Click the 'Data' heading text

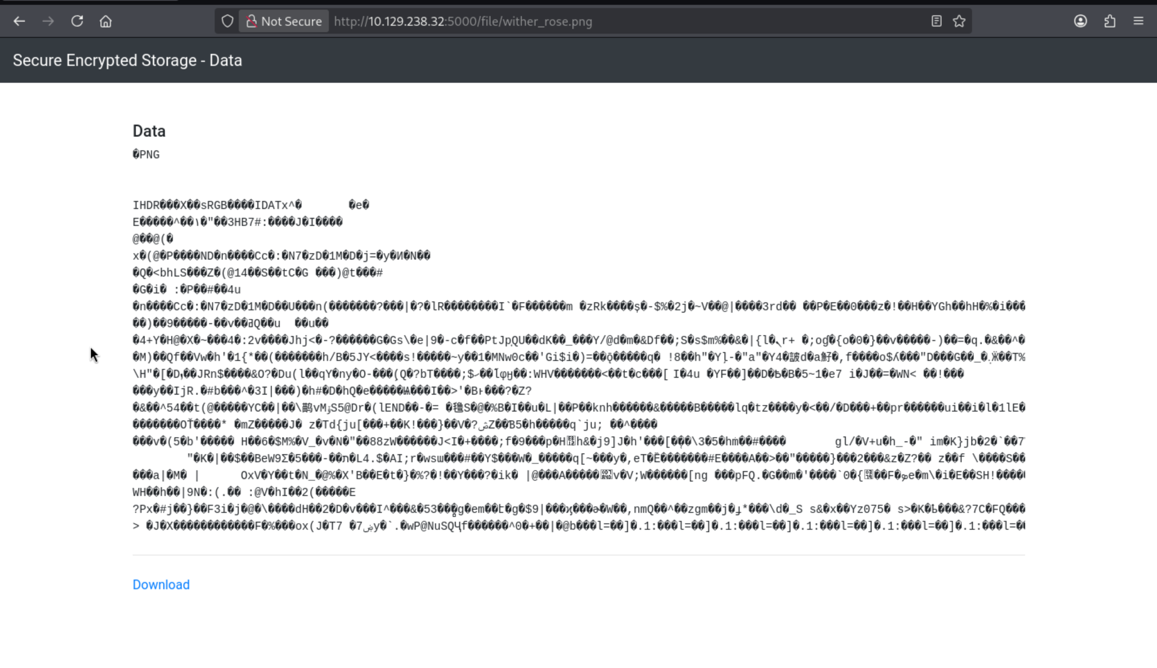(149, 131)
